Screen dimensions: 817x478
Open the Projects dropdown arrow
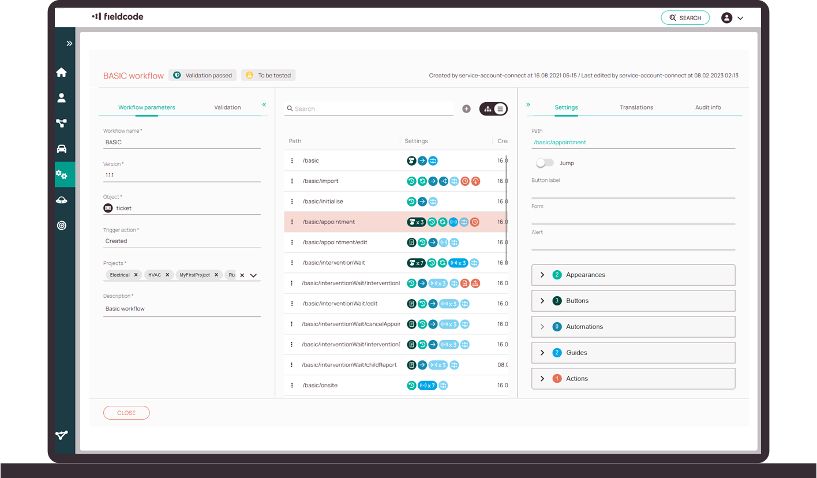[253, 275]
